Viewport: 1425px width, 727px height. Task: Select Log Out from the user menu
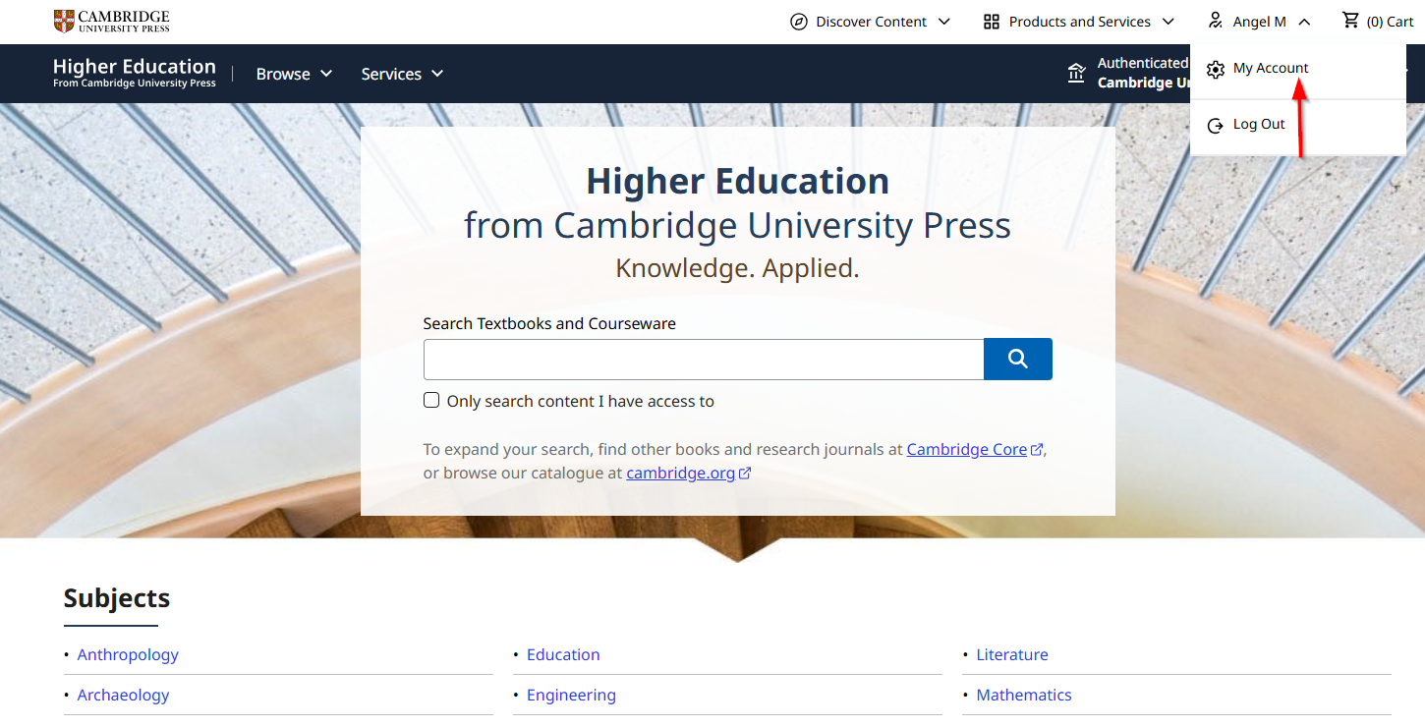(1259, 124)
